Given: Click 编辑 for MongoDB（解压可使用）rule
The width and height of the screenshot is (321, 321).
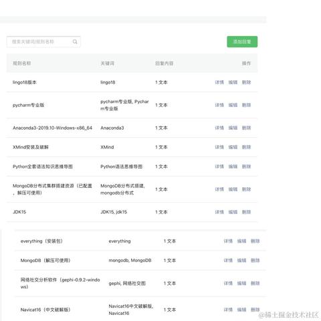Looking at the screenshot, I should (241, 260).
